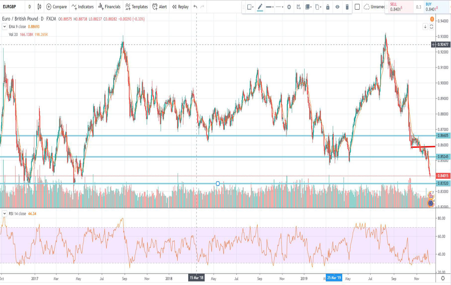
Task: Open the Templates menu
Action: [136, 7]
